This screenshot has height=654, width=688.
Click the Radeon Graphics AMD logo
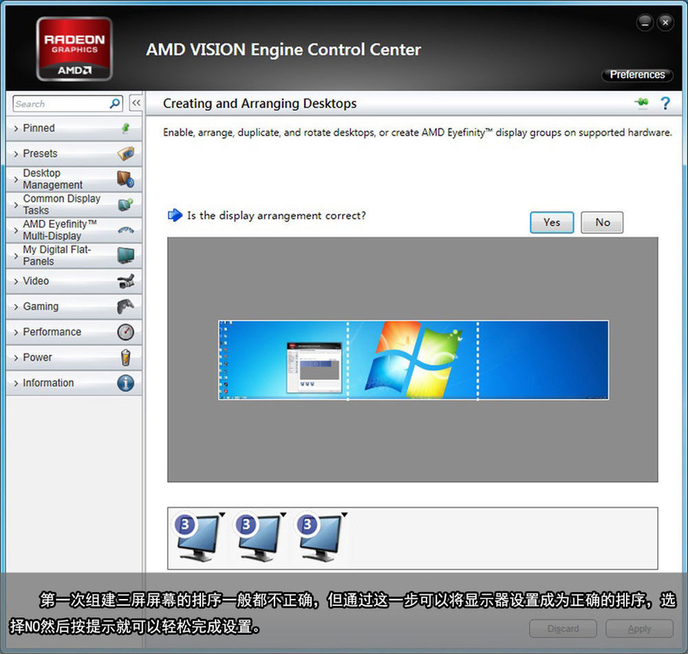(x=74, y=49)
